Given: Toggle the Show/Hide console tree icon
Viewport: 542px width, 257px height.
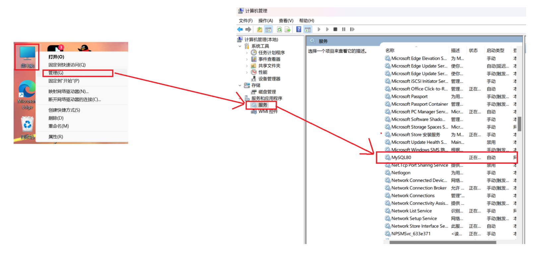Looking at the screenshot, I should (268, 29).
